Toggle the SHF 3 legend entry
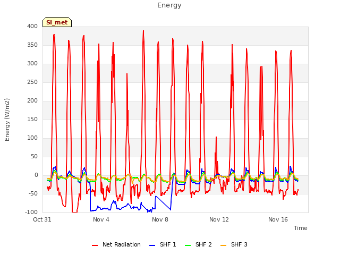The height and width of the screenshot is (255, 340). 234,244
